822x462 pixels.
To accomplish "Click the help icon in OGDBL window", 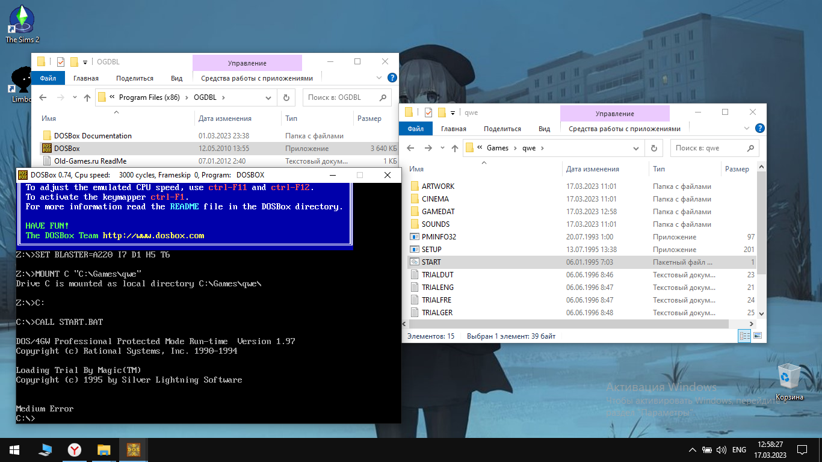I will coord(392,78).
